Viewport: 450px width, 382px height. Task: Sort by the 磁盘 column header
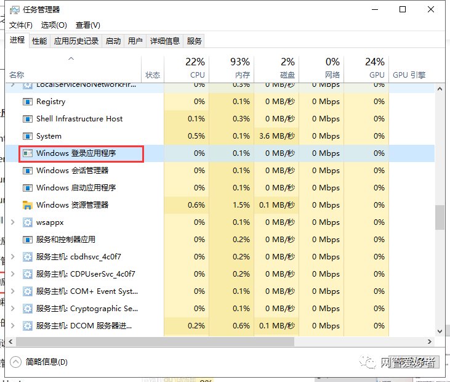[276, 69]
